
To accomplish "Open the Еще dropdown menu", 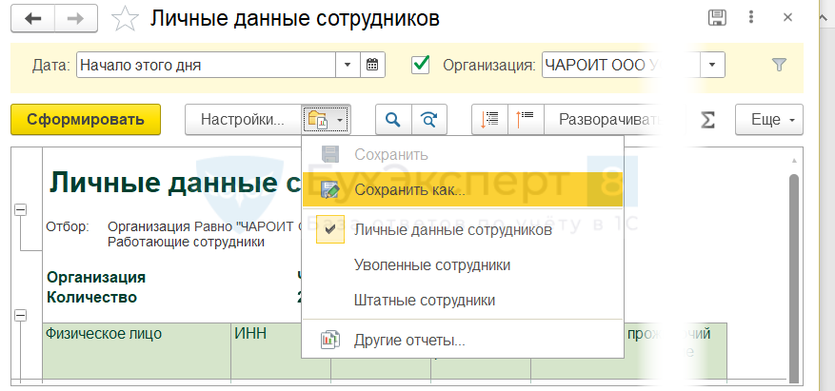I will tap(769, 120).
